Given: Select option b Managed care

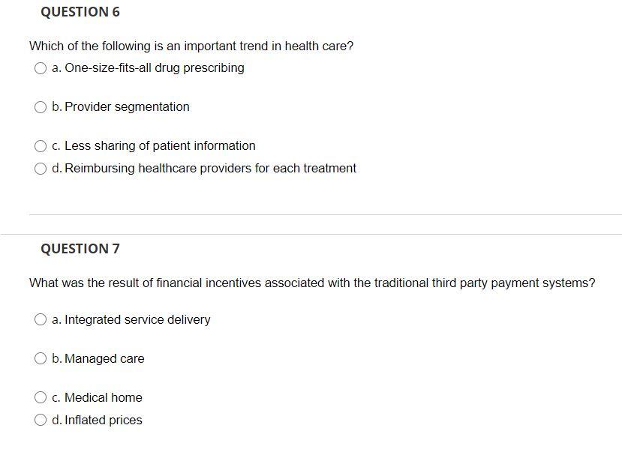Looking at the screenshot, I should [41, 358].
